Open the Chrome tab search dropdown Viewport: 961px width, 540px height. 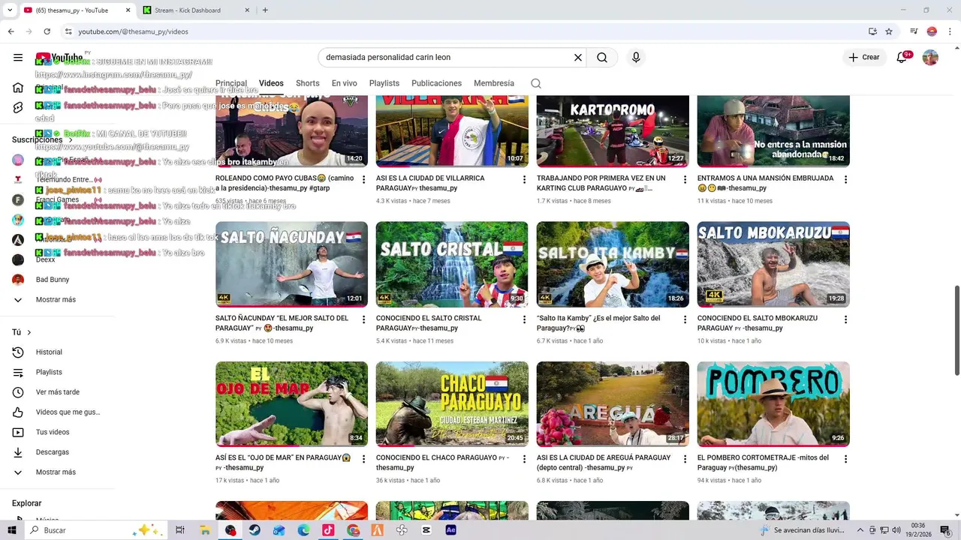(x=10, y=10)
